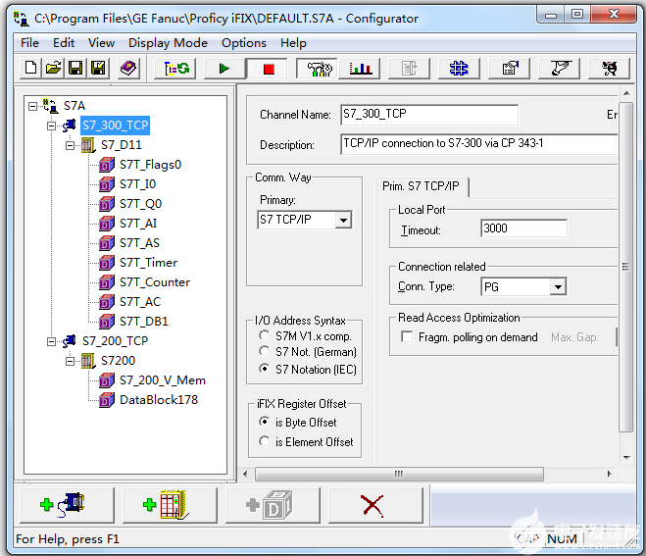Click the Open file folder icon

[x=53, y=68]
